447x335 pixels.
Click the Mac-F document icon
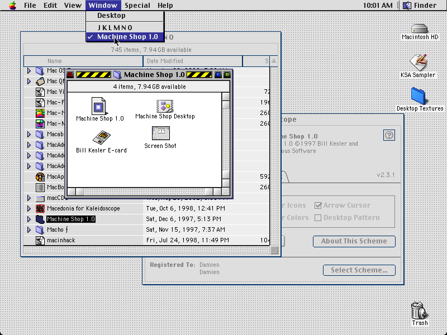(x=40, y=102)
